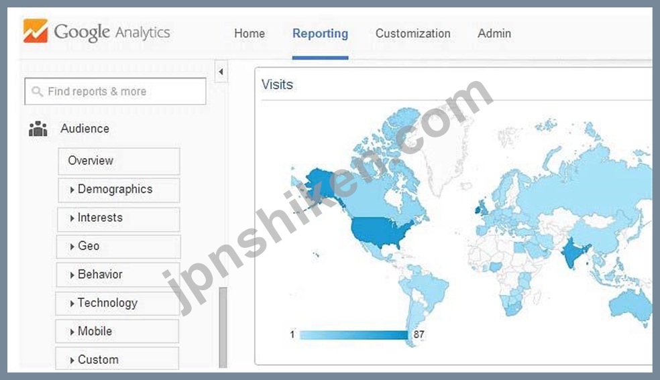Click the Audience people icon
This screenshot has width=660, height=380.
pos(38,129)
